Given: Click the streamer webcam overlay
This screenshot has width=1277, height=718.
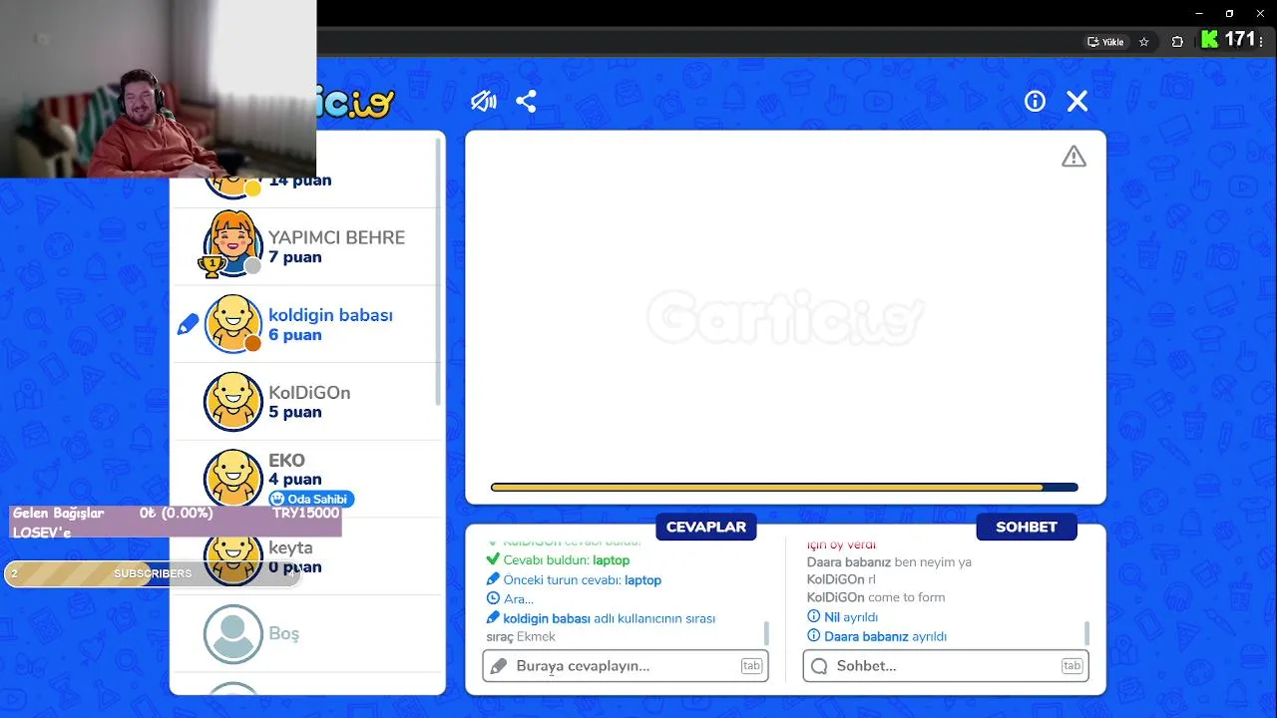Looking at the screenshot, I should pyautogui.click(x=158, y=89).
